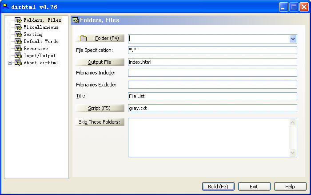Click the skip folders scrollbar down arrow
This screenshot has height=195, width=311.
click(292, 153)
